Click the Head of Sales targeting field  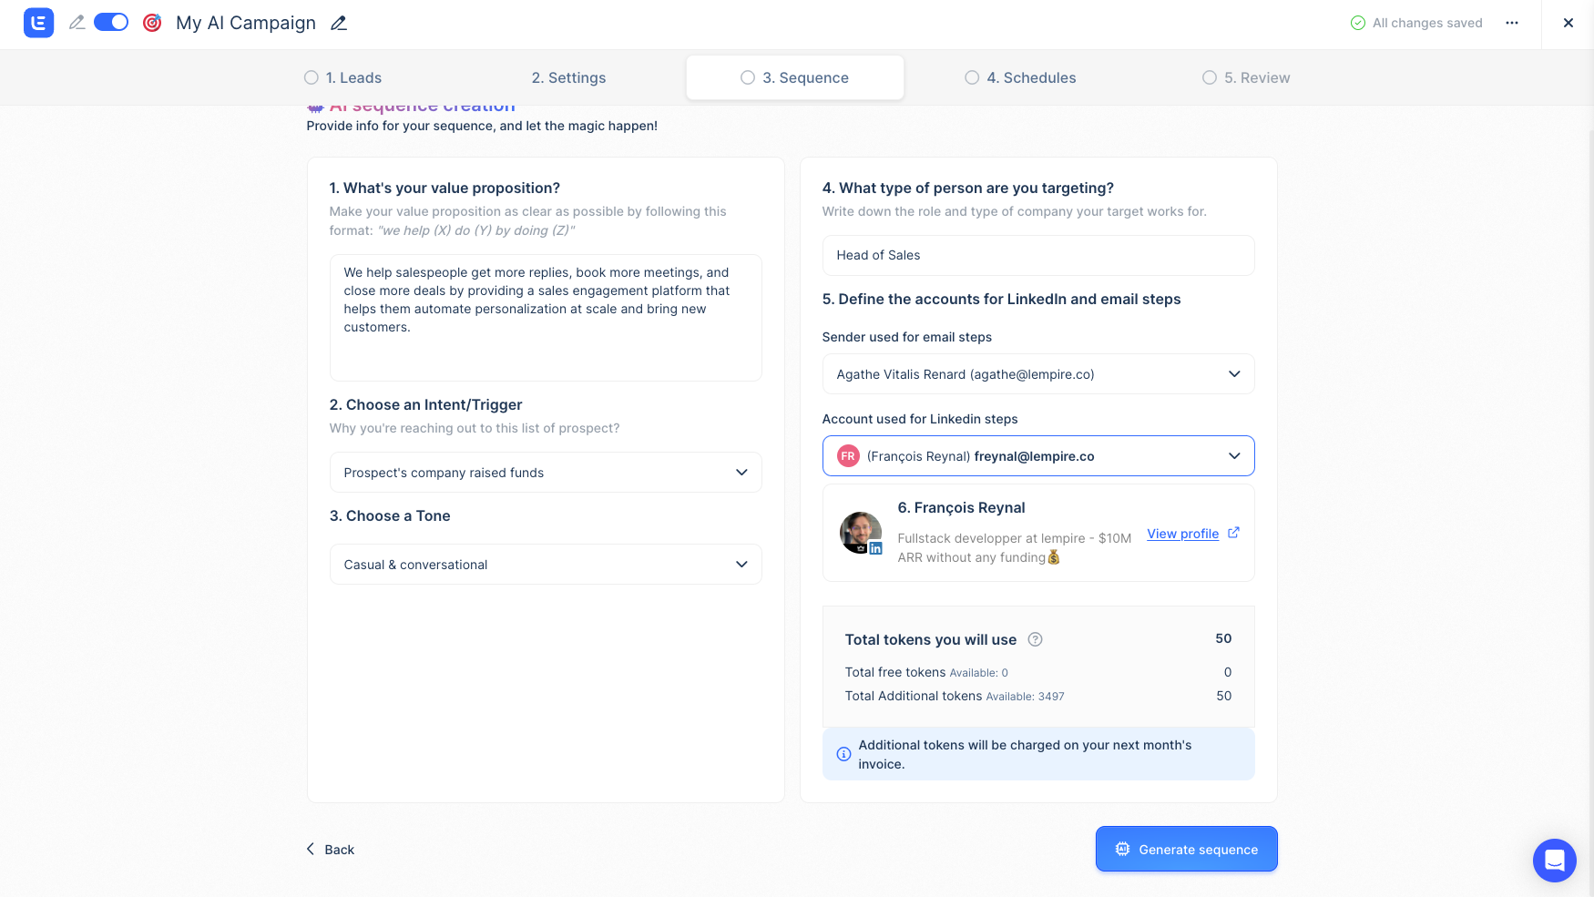pos(1037,255)
